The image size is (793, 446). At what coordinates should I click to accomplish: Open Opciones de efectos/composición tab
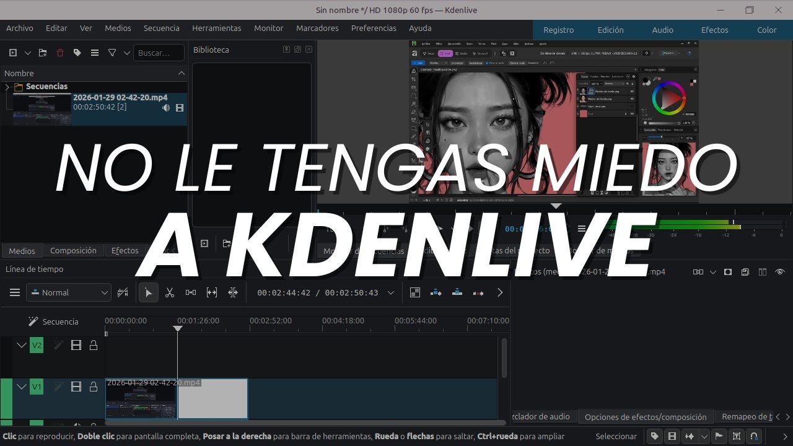[646, 417]
